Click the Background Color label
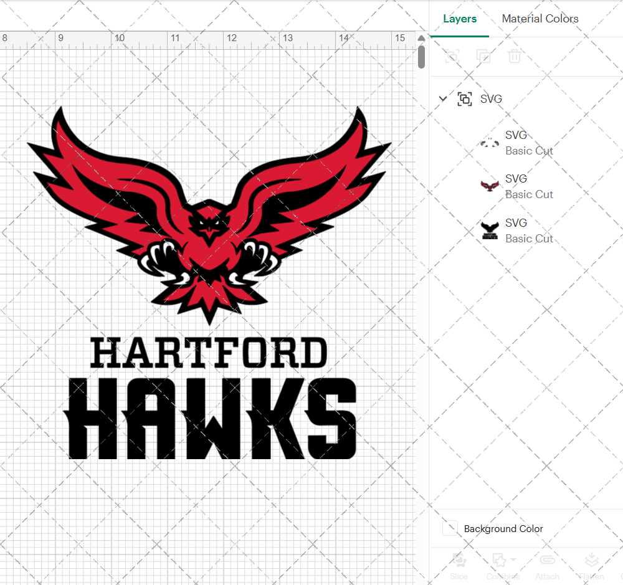 [503, 528]
